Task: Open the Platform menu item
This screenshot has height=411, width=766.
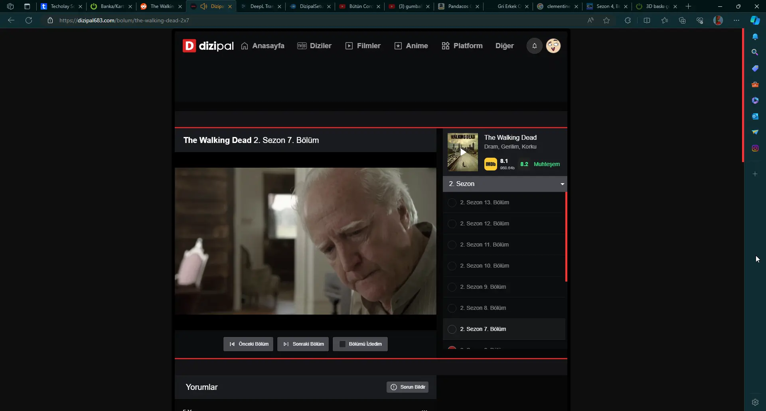Action: [462, 46]
